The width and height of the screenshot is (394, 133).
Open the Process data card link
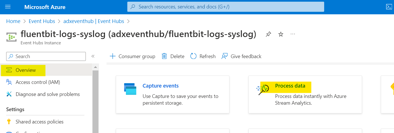coord(290,86)
